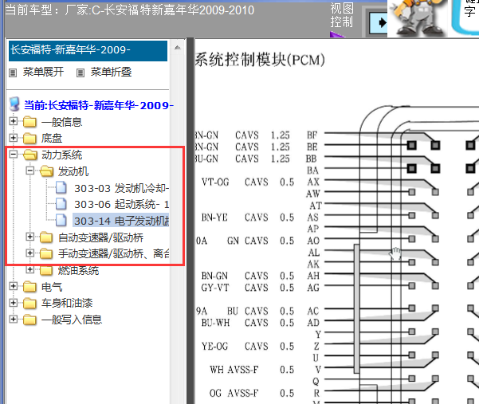Click the open folder icon of 动力系统
This screenshot has width=479, height=404.
pyautogui.click(x=30, y=155)
